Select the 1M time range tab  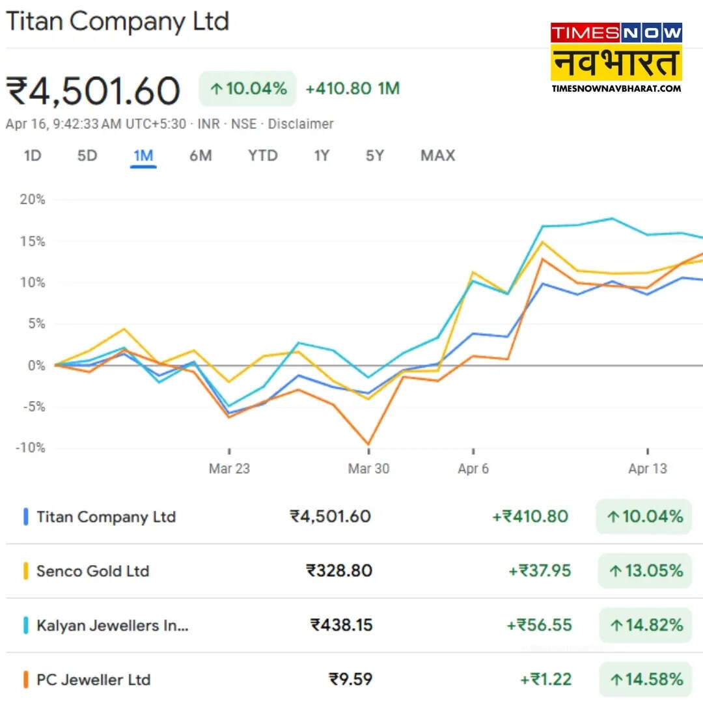143,156
